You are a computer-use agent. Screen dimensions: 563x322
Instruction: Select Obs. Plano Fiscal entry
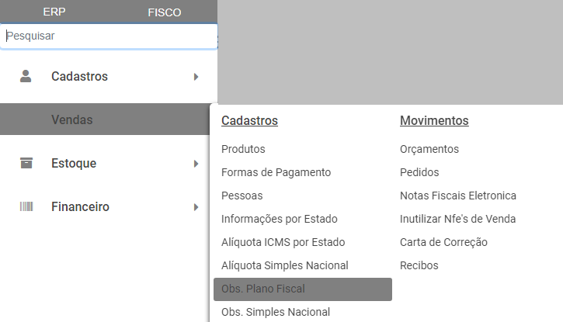tap(263, 289)
